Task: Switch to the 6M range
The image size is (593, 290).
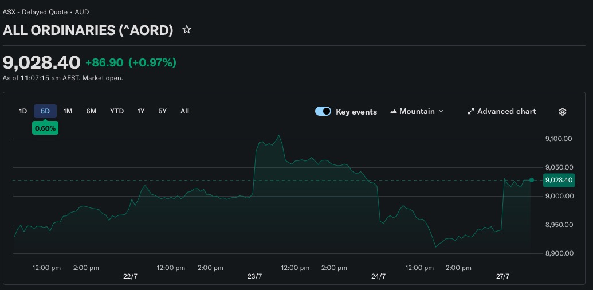Action: [91, 111]
